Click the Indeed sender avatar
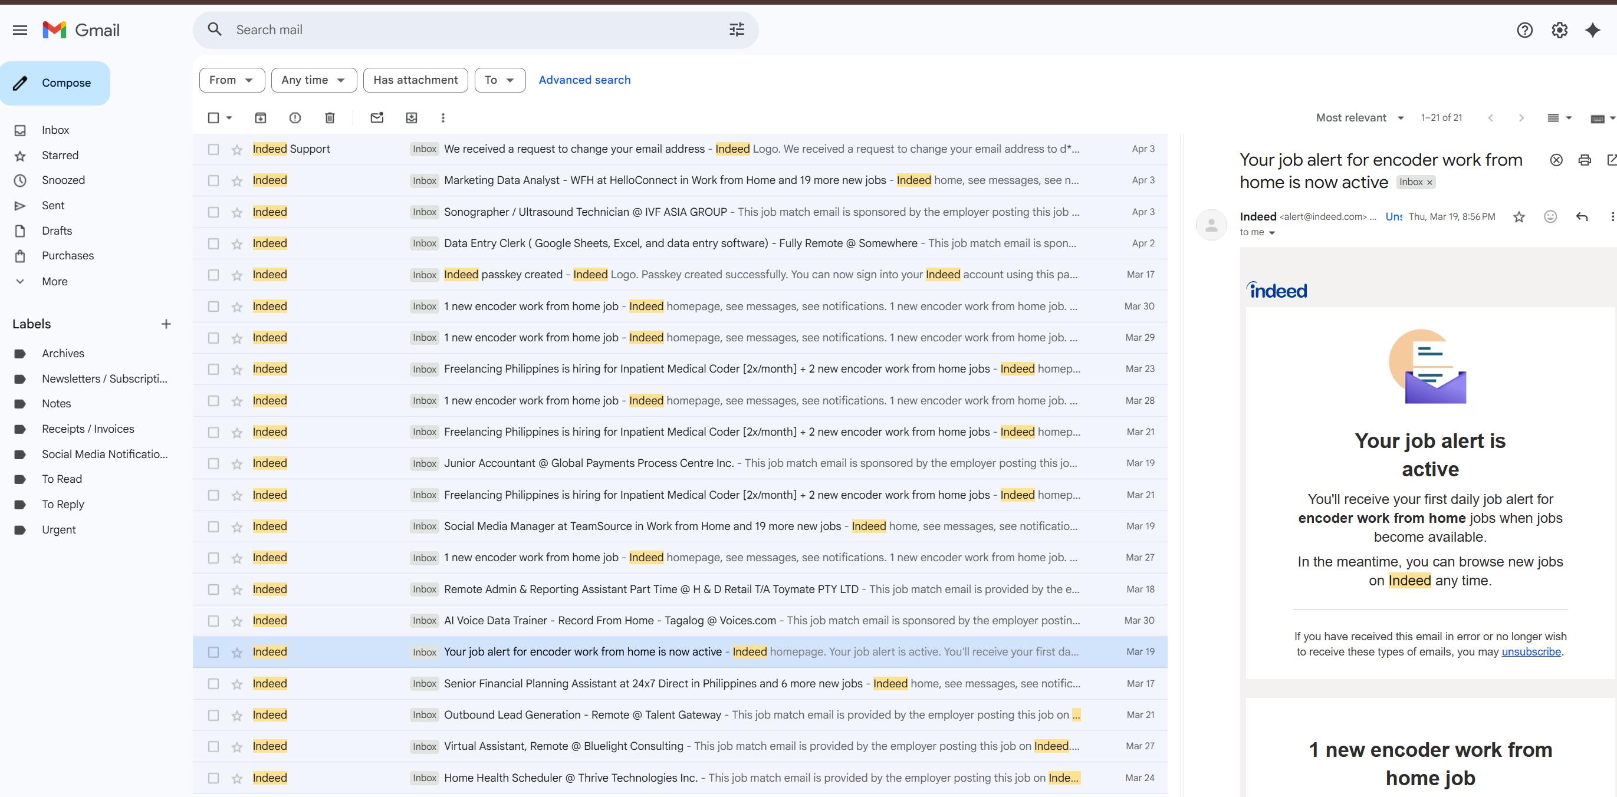The image size is (1617, 797). coord(1211,225)
